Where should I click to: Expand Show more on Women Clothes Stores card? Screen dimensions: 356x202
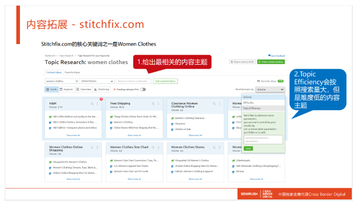[195, 179]
